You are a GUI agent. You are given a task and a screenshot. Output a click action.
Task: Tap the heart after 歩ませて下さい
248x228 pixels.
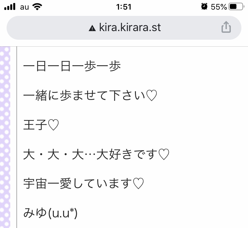(x=151, y=96)
